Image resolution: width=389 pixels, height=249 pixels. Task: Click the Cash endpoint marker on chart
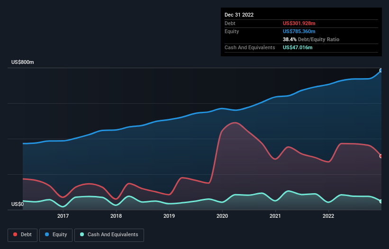381,202
